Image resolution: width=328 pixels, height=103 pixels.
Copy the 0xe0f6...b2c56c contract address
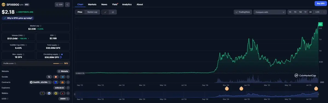(50, 82)
